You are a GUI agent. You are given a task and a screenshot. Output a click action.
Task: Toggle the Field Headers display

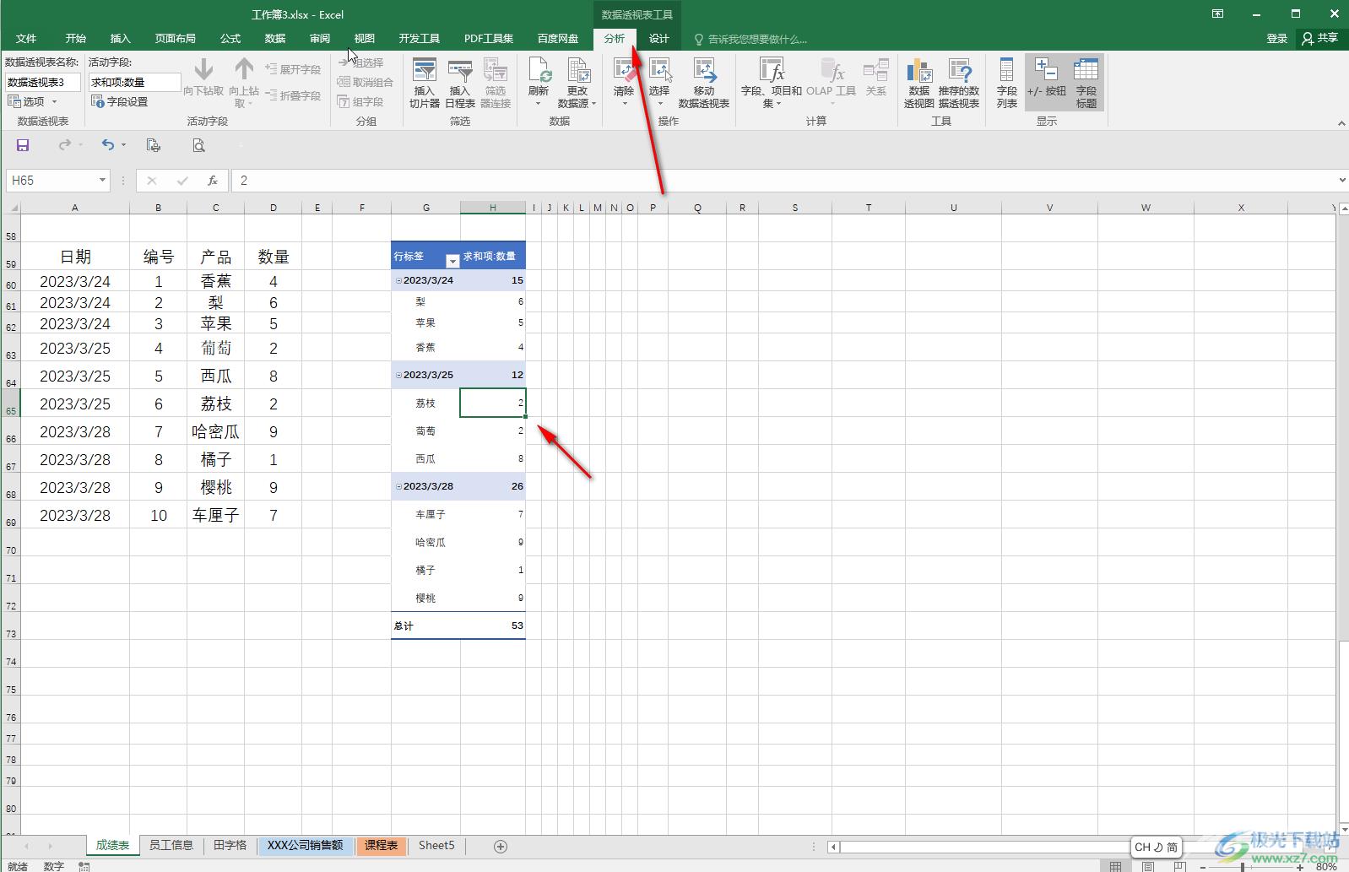tap(1086, 83)
